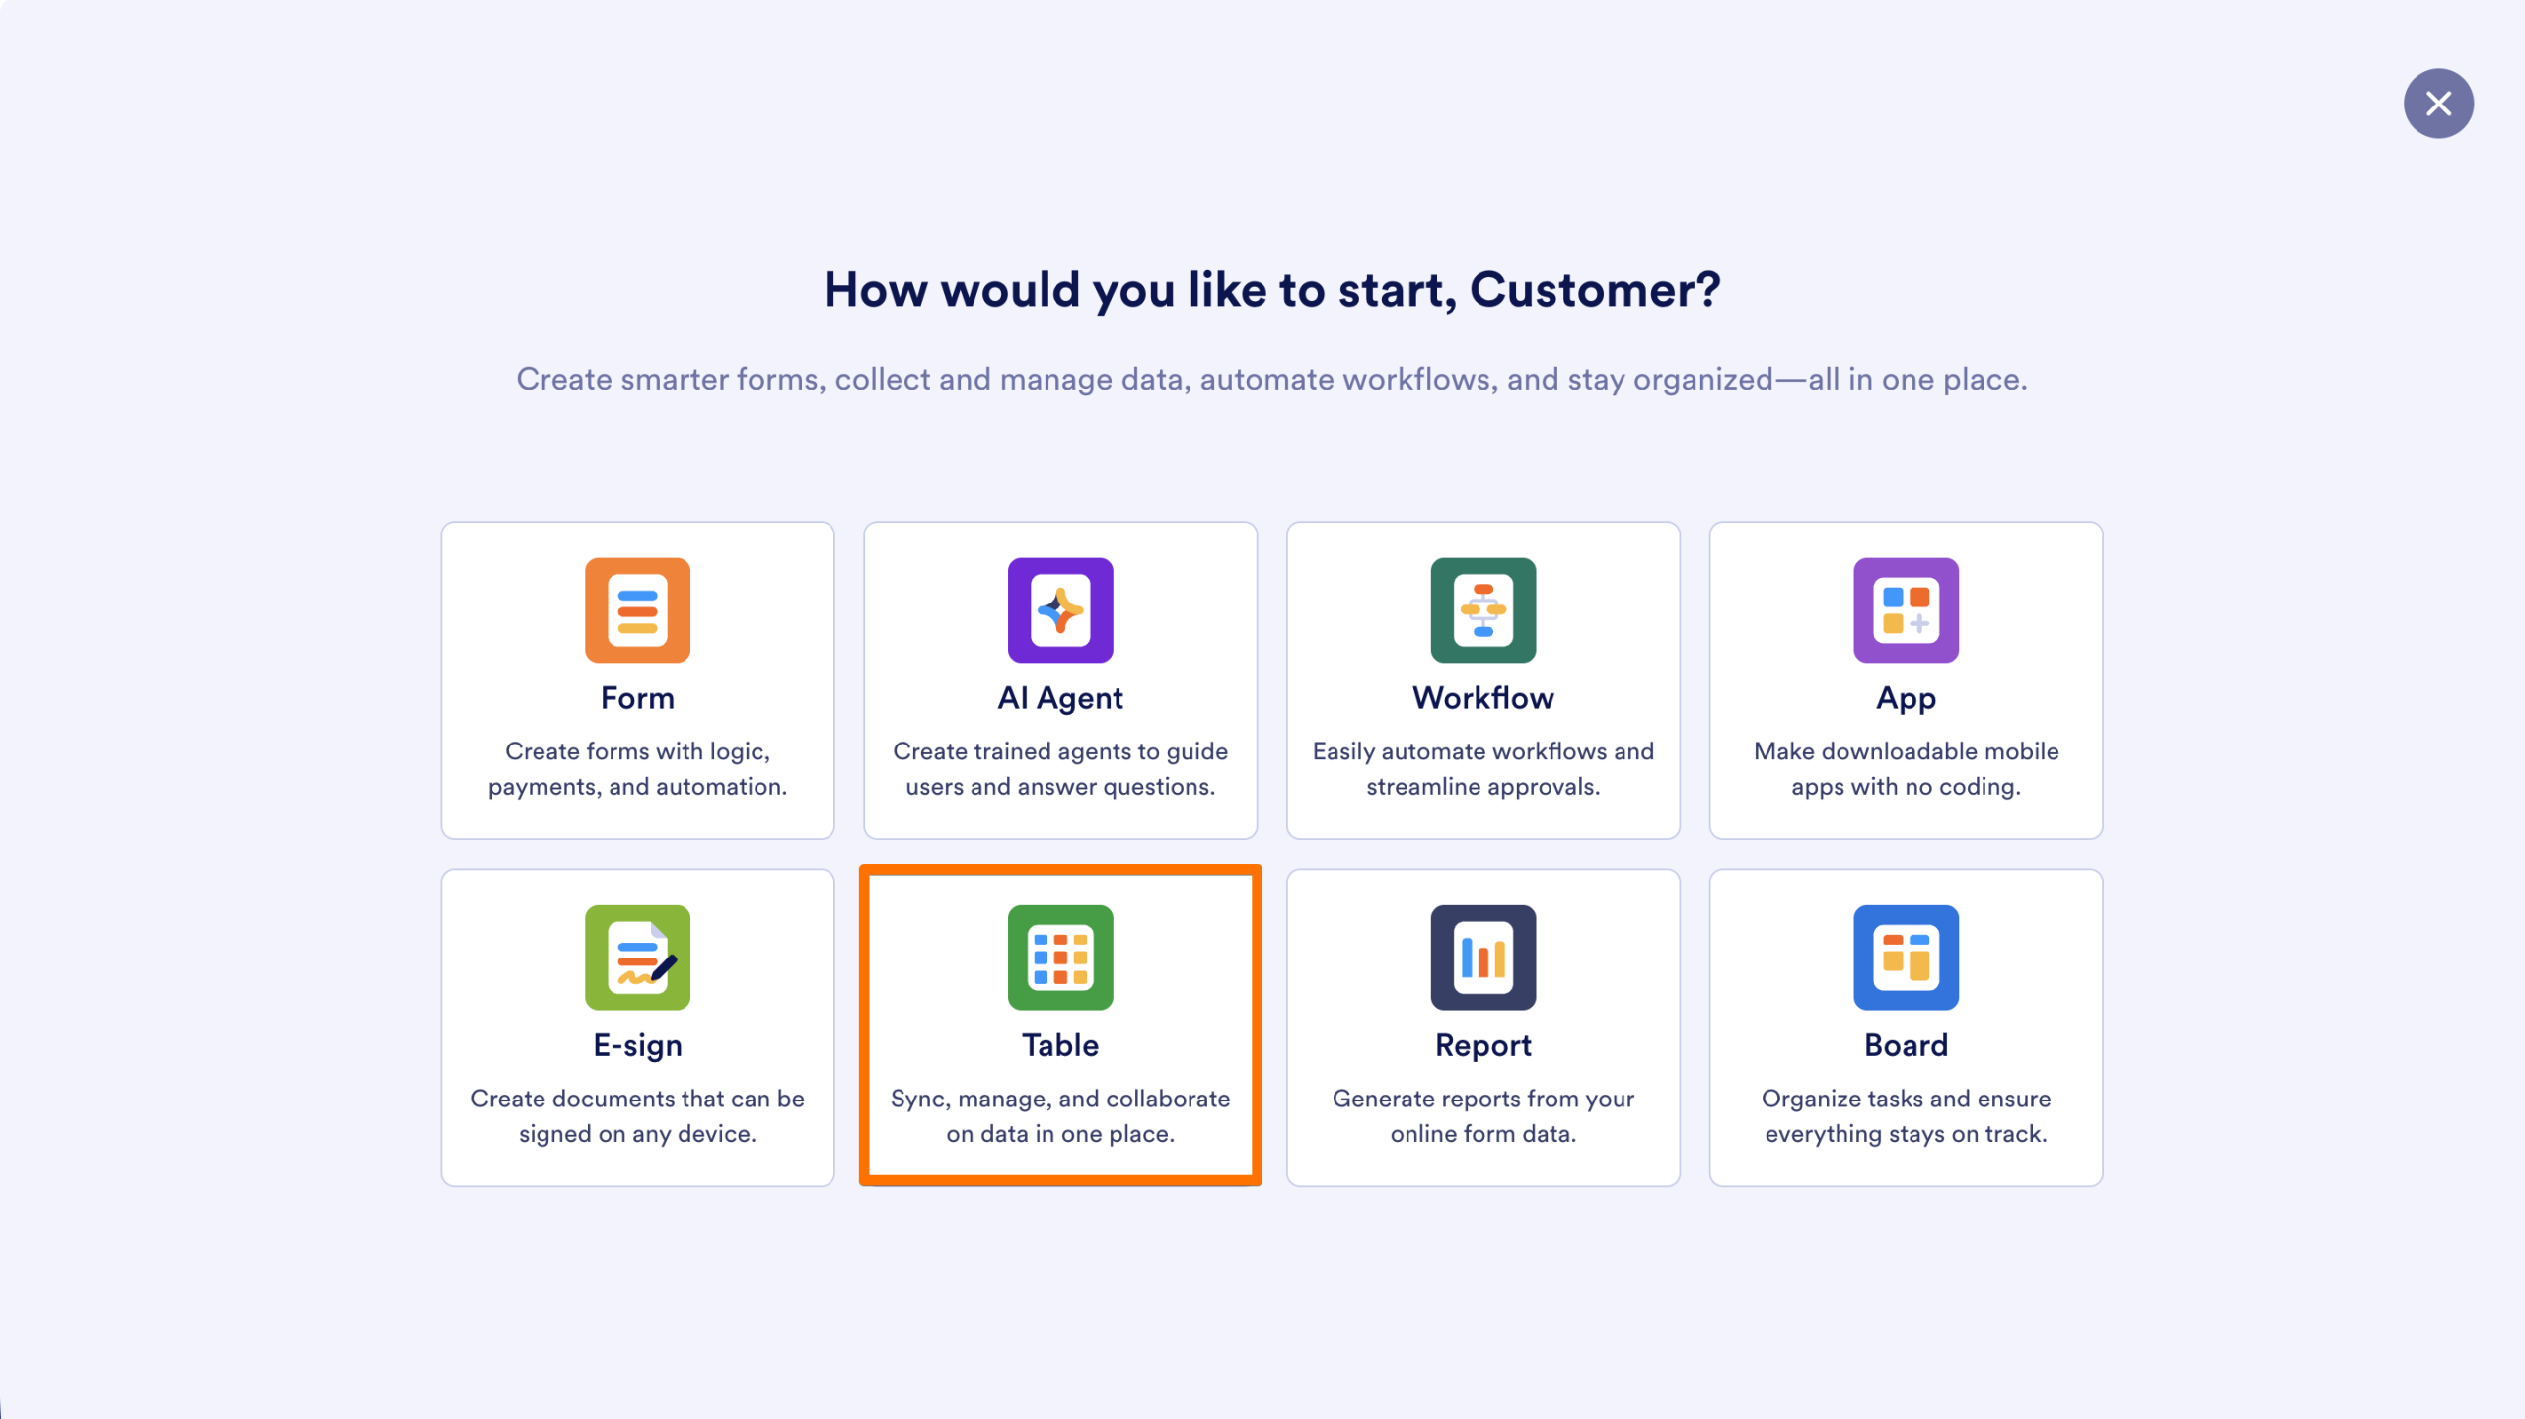Click the Form card title
The width and height of the screenshot is (2525, 1419).
tap(637, 698)
